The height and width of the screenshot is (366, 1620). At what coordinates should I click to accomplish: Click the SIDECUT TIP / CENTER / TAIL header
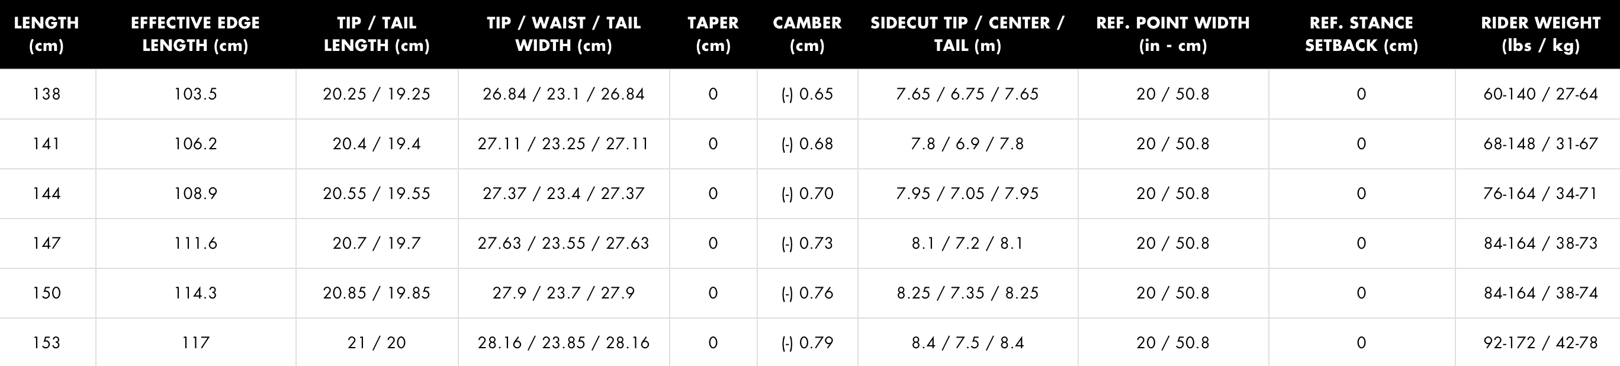pyautogui.click(x=967, y=34)
